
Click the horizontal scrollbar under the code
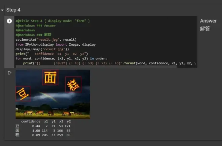96,66
